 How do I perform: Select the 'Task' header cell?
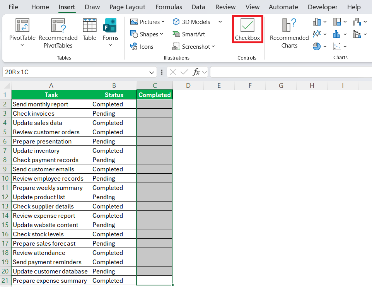tap(51, 95)
